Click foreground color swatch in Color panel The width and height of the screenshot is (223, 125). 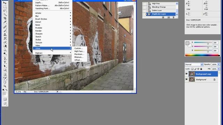(x=187, y=43)
